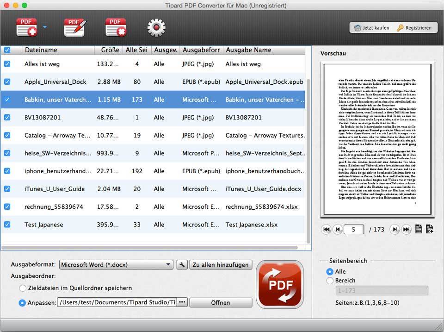Click the Remove PDF icon
The image size is (444, 332).
[116, 27]
